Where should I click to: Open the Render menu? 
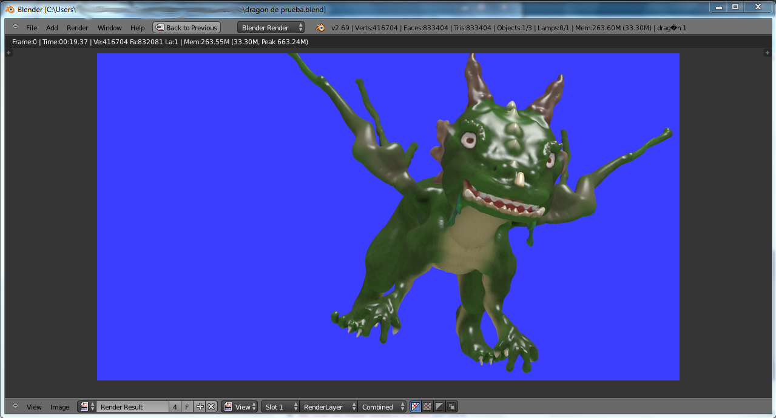pos(77,28)
